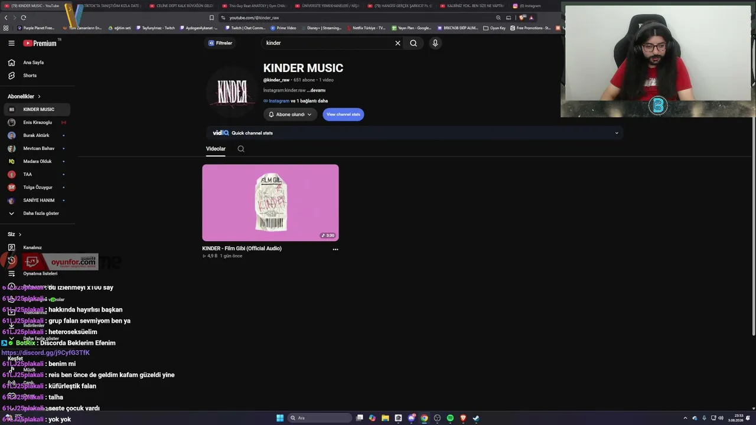Clear the search box with the X
The image size is (756, 425).
pos(397,43)
